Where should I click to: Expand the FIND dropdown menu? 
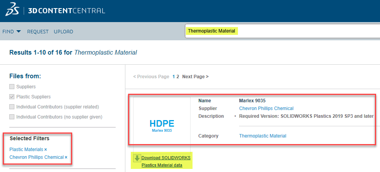coord(12,32)
